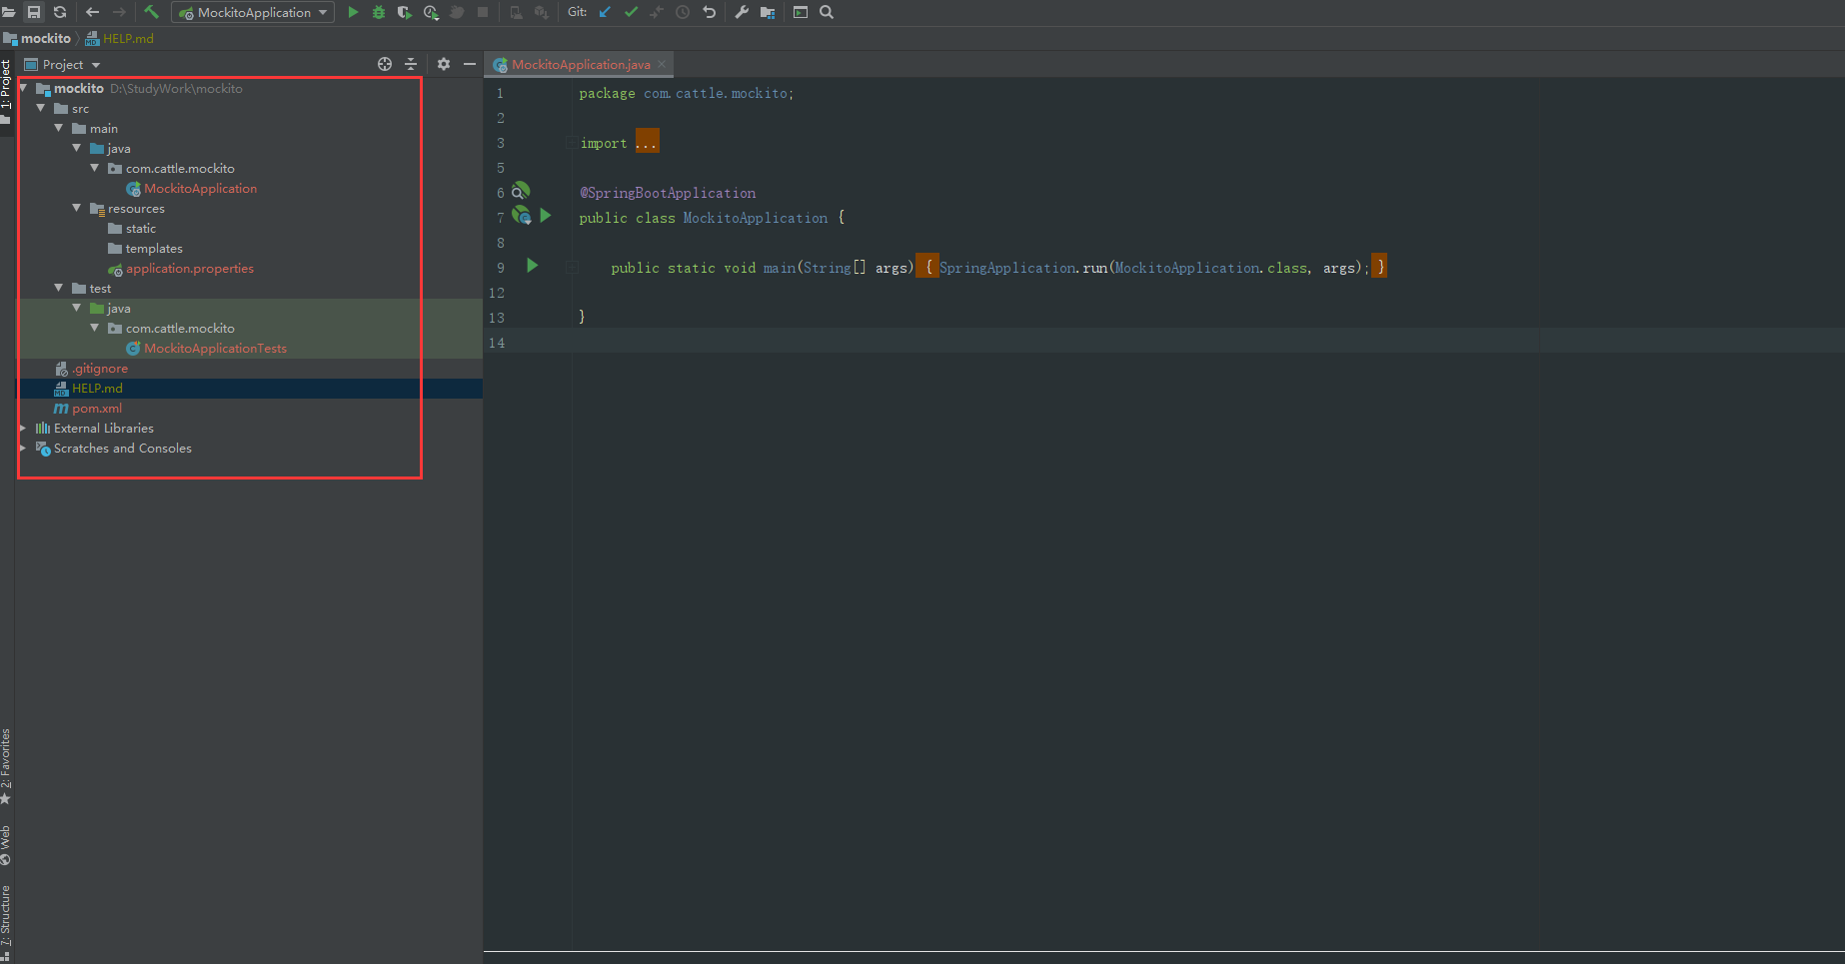
Task: Click Git Rollback undo arrow
Action: (709, 12)
